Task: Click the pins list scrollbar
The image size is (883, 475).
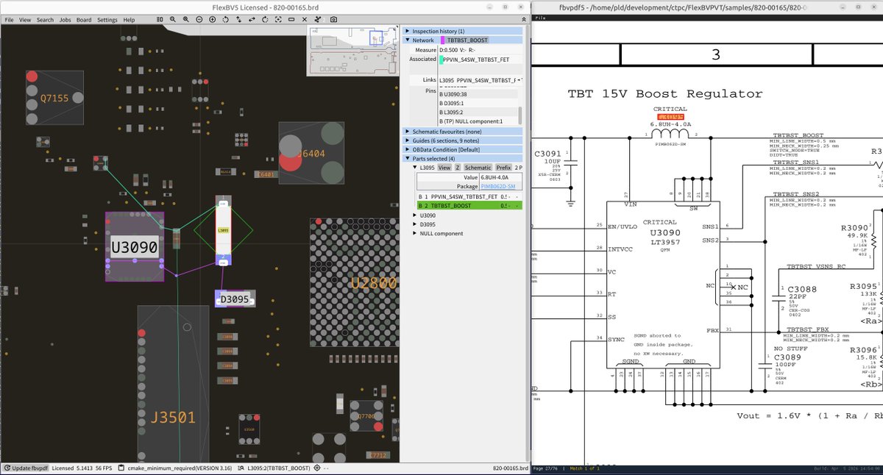Action: point(519,115)
